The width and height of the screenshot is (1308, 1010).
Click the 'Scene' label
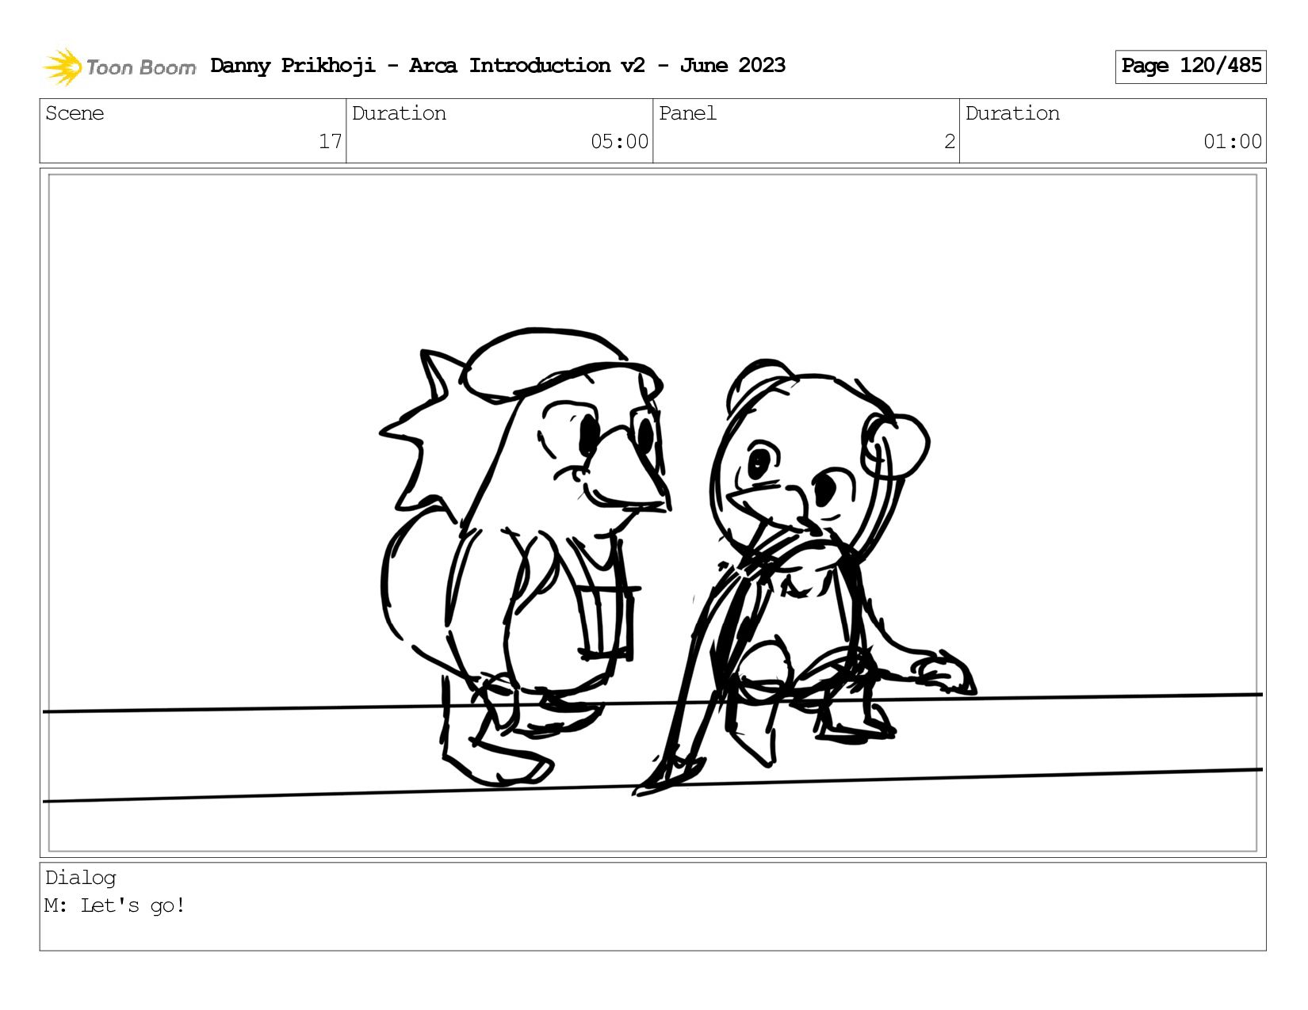pos(75,113)
